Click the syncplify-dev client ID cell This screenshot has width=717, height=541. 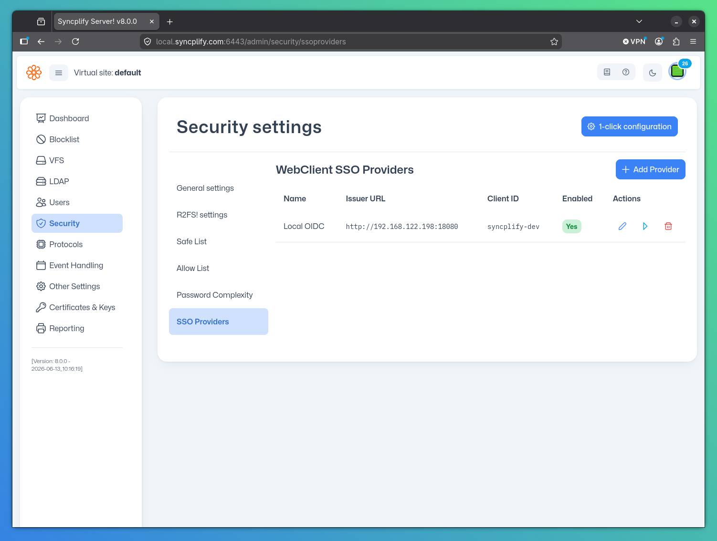[513, 227]
